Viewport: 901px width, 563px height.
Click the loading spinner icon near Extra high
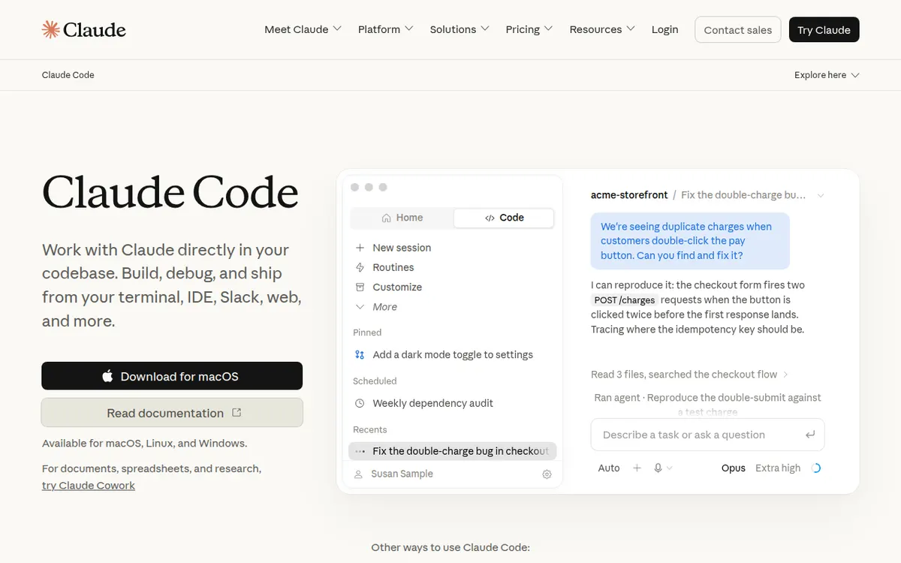coord(816,468)
